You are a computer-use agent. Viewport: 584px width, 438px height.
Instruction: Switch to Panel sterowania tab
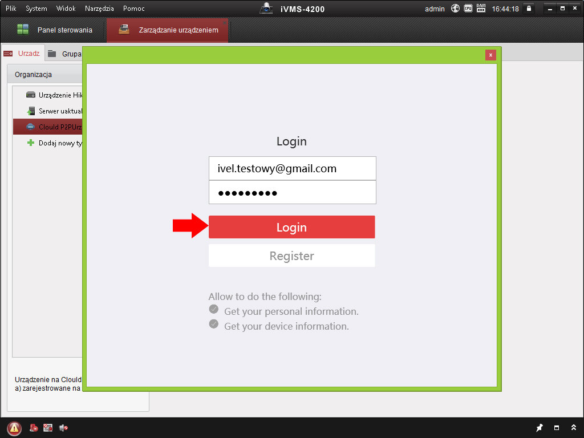coord(54,30)
